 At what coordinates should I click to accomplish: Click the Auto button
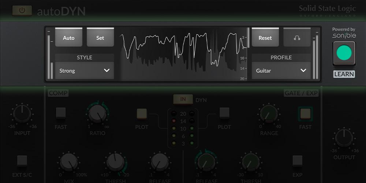click(69, 37)
